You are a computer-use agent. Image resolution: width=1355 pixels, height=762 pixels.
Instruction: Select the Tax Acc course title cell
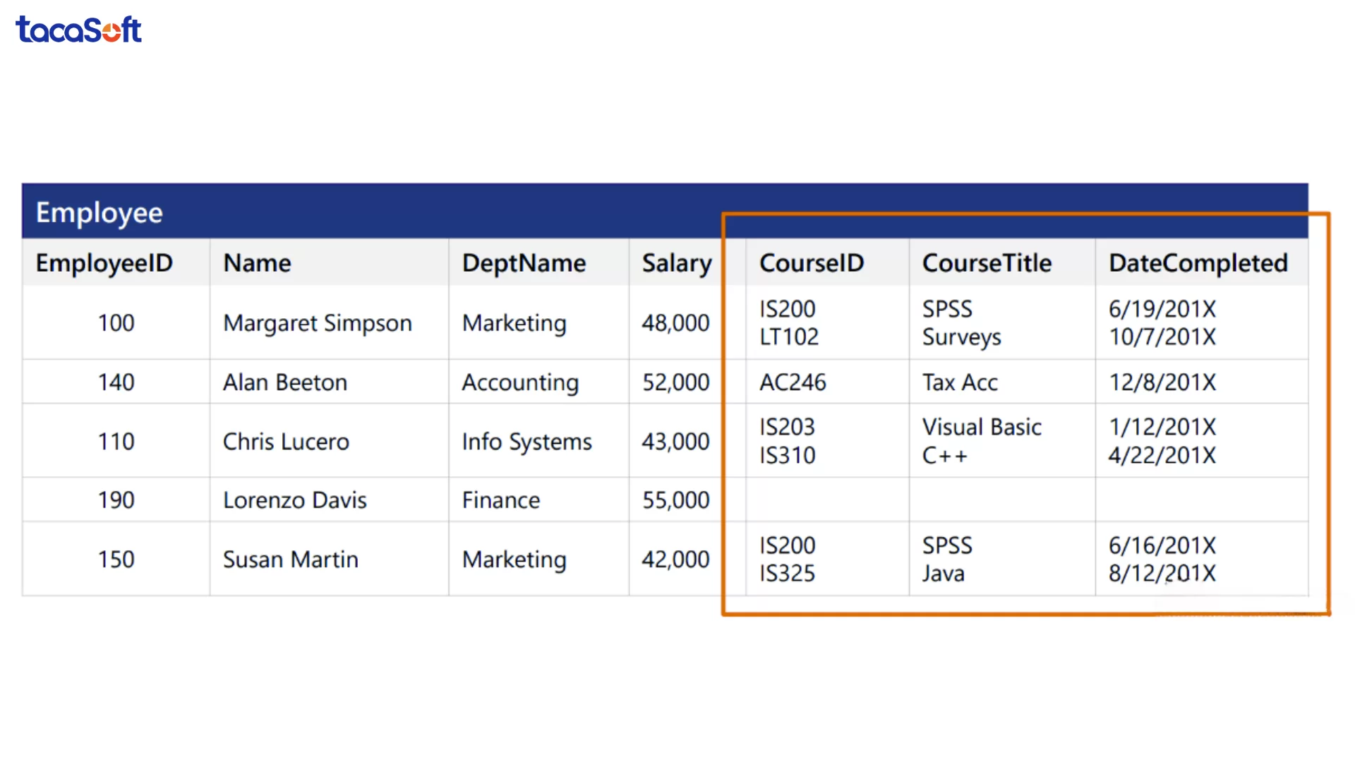click(960, 382)
